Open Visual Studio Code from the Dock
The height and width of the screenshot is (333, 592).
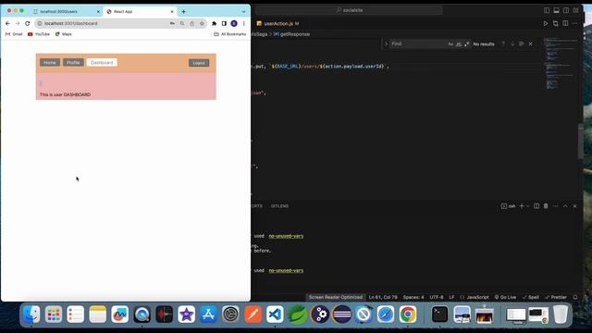point(276,314)
